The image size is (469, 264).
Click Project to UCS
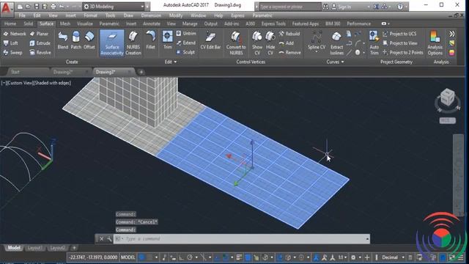click(399, 34)
